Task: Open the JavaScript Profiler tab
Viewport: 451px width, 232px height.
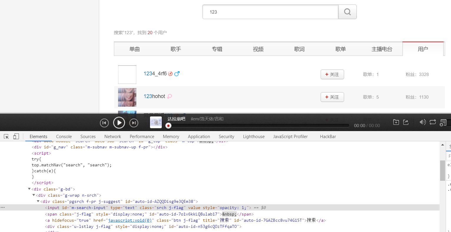Action: (290, 137)
